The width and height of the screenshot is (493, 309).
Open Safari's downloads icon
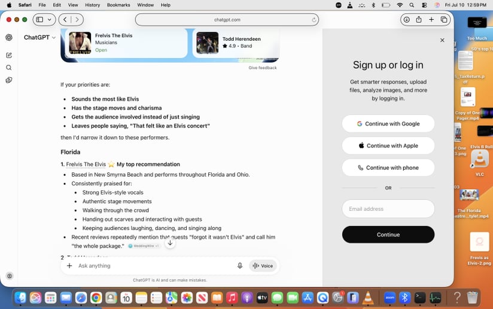(x=406, y=20)
